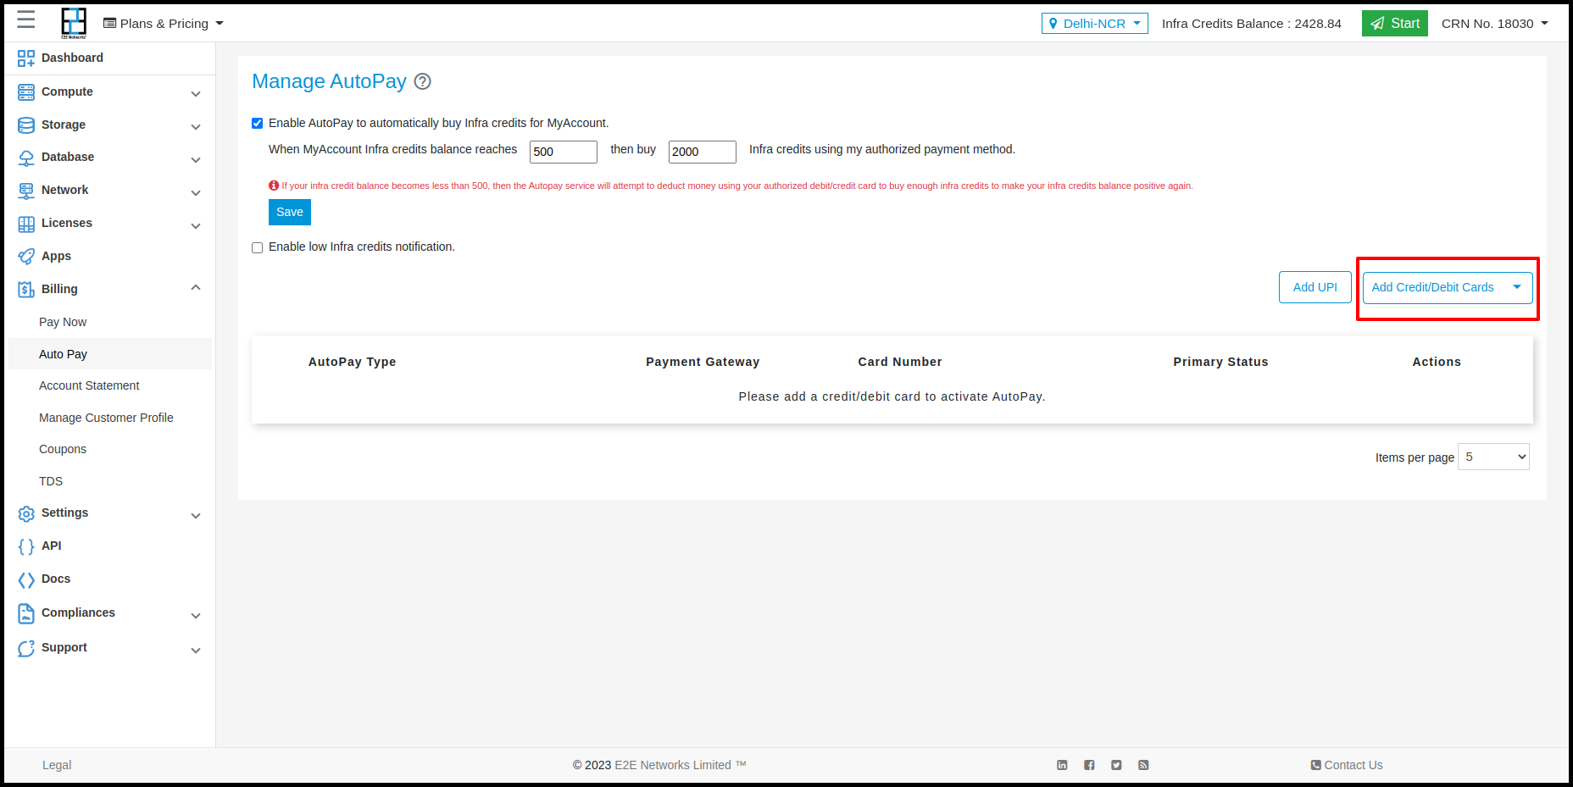The height and width of the screenshot is (787, 1573).
Task: Click the E2E Networks logo
Action: pos(74,23)
